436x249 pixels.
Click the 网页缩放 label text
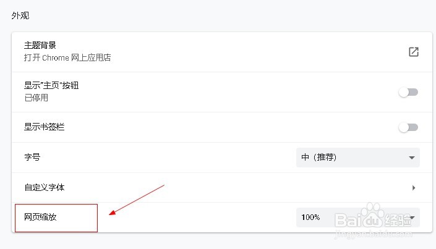(40, 217)
